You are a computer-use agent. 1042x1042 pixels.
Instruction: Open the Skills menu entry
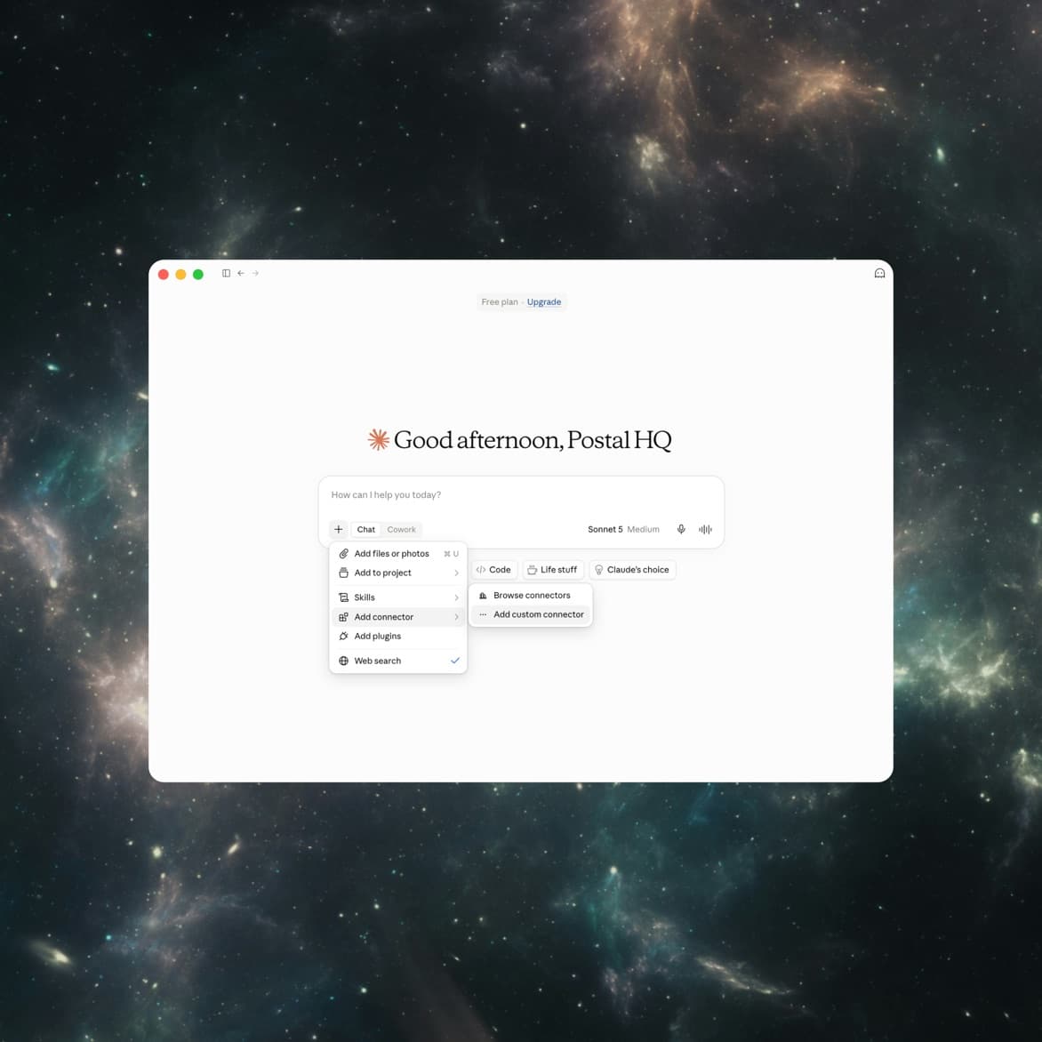(x=398, y=597)
